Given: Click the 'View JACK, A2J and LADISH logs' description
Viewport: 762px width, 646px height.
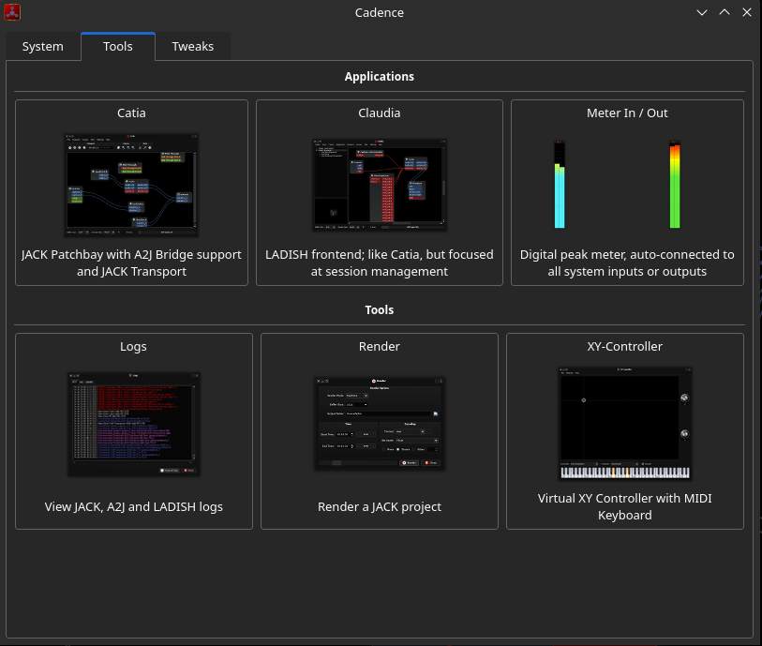Looking at the screenshot, I should tap(134, 506).
